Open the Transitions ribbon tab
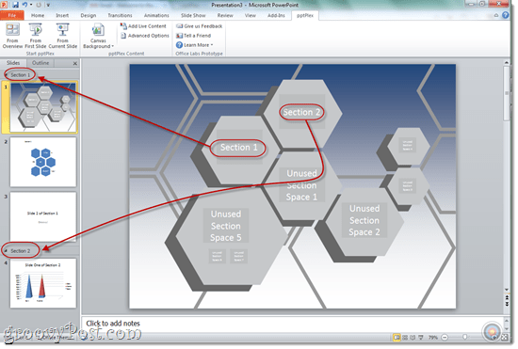Screen dimensions: 518x349 point(120,15)
